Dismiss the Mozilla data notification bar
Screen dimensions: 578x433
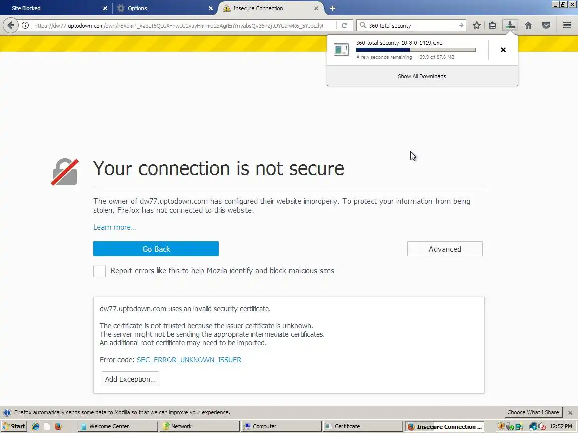click(x=570, y=413)
